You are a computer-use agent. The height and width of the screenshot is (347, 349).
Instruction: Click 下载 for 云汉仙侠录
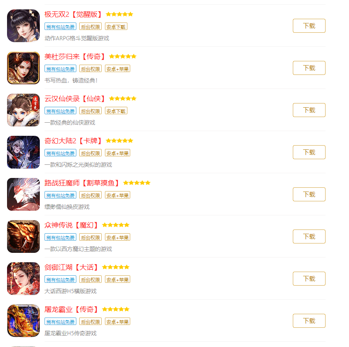[309, 110]
